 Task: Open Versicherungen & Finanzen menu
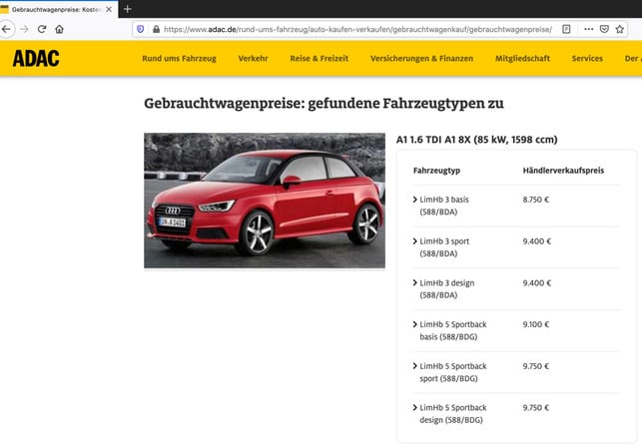click(421, 59)
